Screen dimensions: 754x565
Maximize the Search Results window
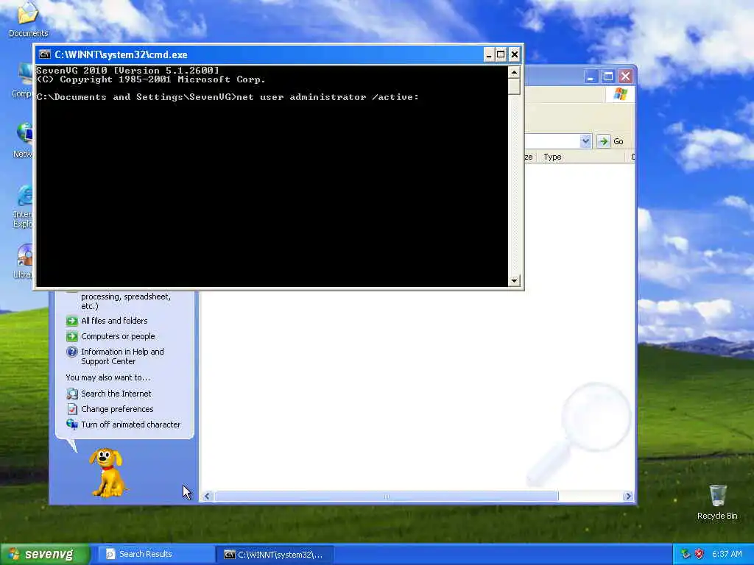click(607, 77)
